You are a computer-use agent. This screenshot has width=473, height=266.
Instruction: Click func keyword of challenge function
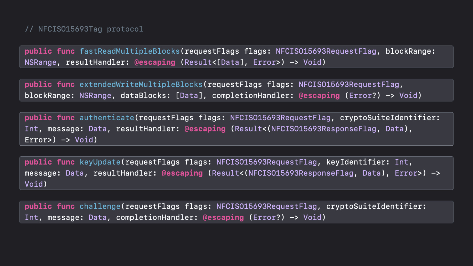tap(66, 206)
